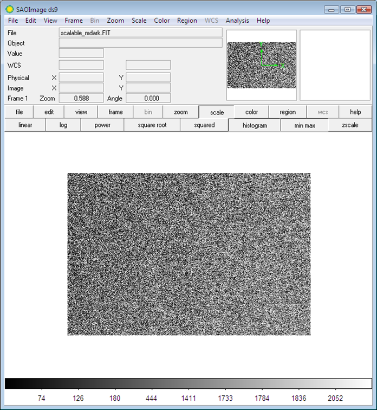Select square root scaling

pyautogui.click(x=152, y=125)
